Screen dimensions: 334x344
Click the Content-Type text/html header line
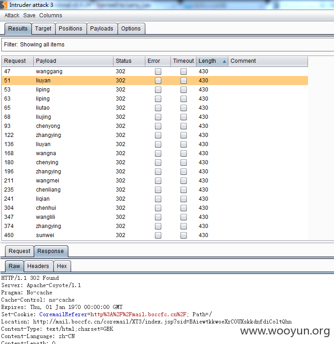(57, 329)
